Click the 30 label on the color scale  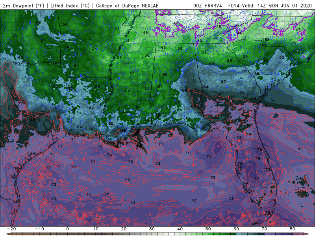(x=152, y=229)
